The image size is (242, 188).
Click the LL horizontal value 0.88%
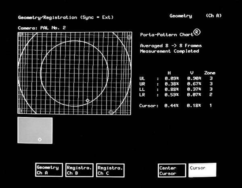click(172, 89)
